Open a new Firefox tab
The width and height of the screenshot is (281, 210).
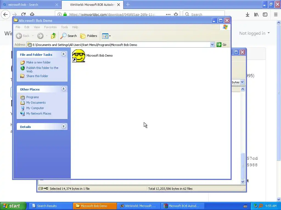coord(128,4)
